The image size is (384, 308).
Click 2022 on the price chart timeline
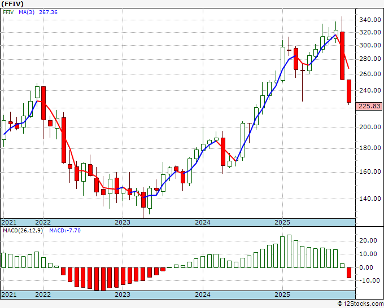43,222
